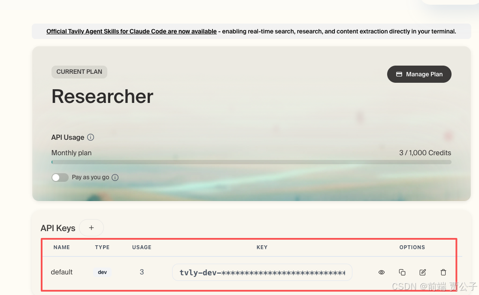Click the Monthly plan label
This screenshot has height=295, width=479.
[72, 153]
